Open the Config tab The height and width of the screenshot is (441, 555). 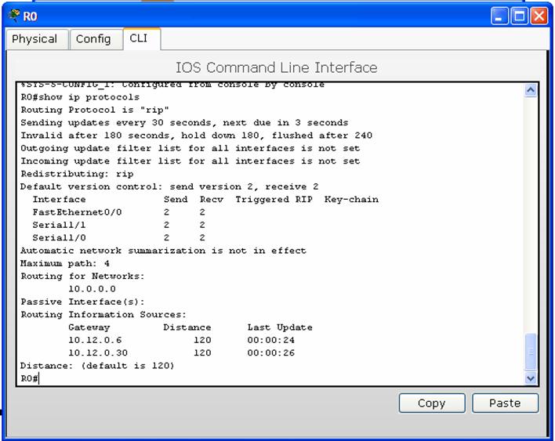(92, 39)
